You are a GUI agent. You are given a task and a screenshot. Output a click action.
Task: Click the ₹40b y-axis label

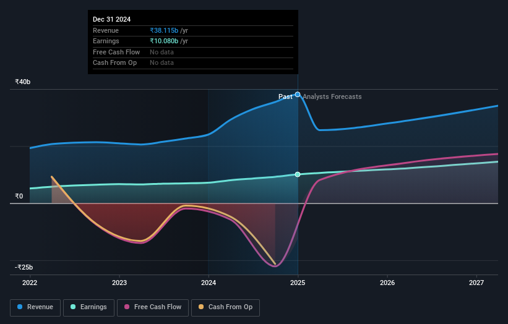pyautogui.click(x=22, y=82)
